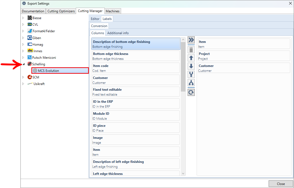Expand the Homag tree node
This screenshot has height=188, width=294.
coord(23,45)
